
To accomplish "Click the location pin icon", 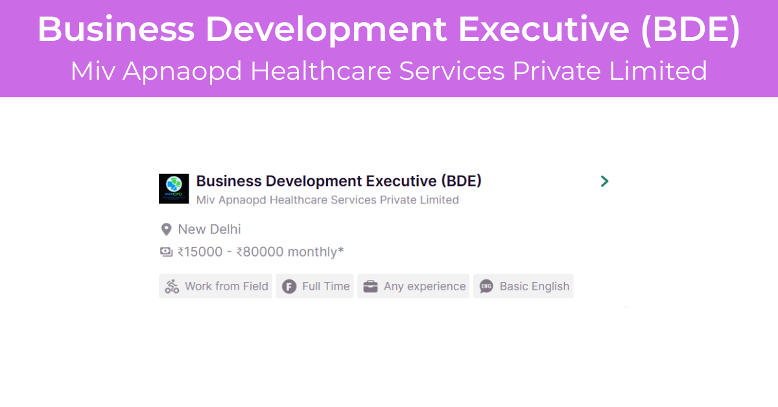I will tap(166, 229).
